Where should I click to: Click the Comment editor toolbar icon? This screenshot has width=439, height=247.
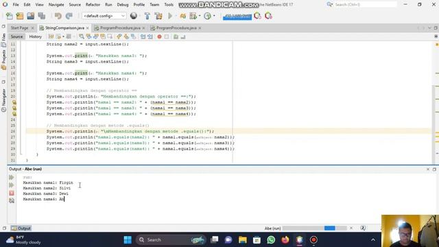[176, 36]
